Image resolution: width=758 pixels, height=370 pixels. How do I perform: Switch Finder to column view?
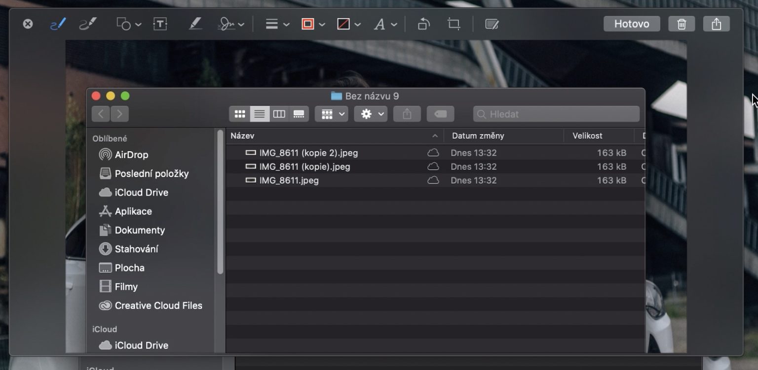click(279, 114)
